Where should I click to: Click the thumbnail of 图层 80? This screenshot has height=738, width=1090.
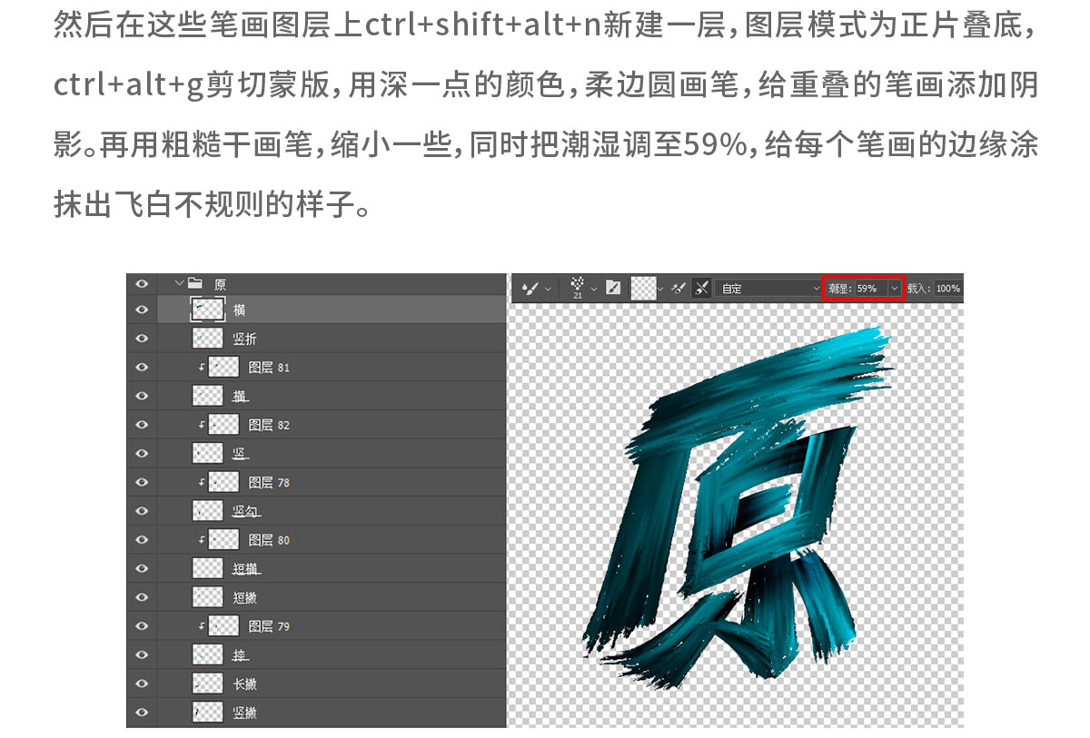point(223,539)
